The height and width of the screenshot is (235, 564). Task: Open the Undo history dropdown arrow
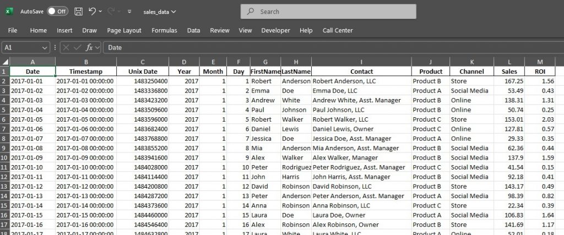pyautogui.click(x=101, y=12)
